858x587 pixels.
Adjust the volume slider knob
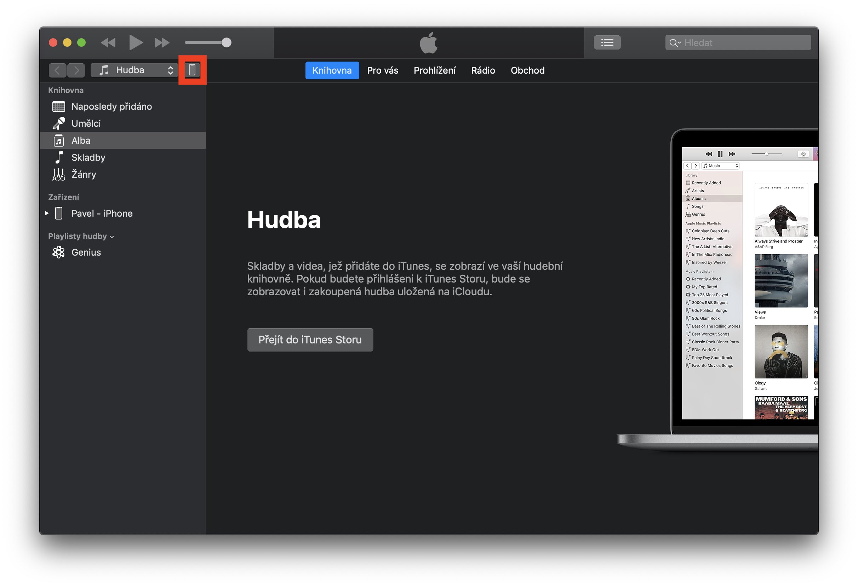tap(226, 43)
